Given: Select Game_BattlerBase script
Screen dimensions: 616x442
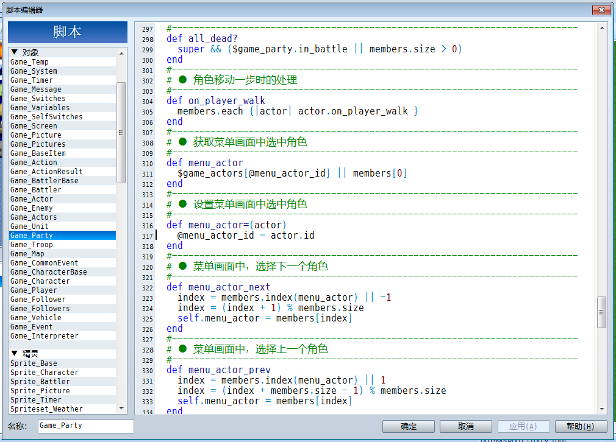Looking at the screenshot, I should click(62, 180).
